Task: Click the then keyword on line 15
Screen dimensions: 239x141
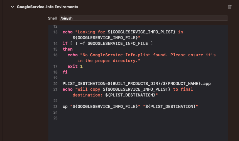Action: pos(68,49)
